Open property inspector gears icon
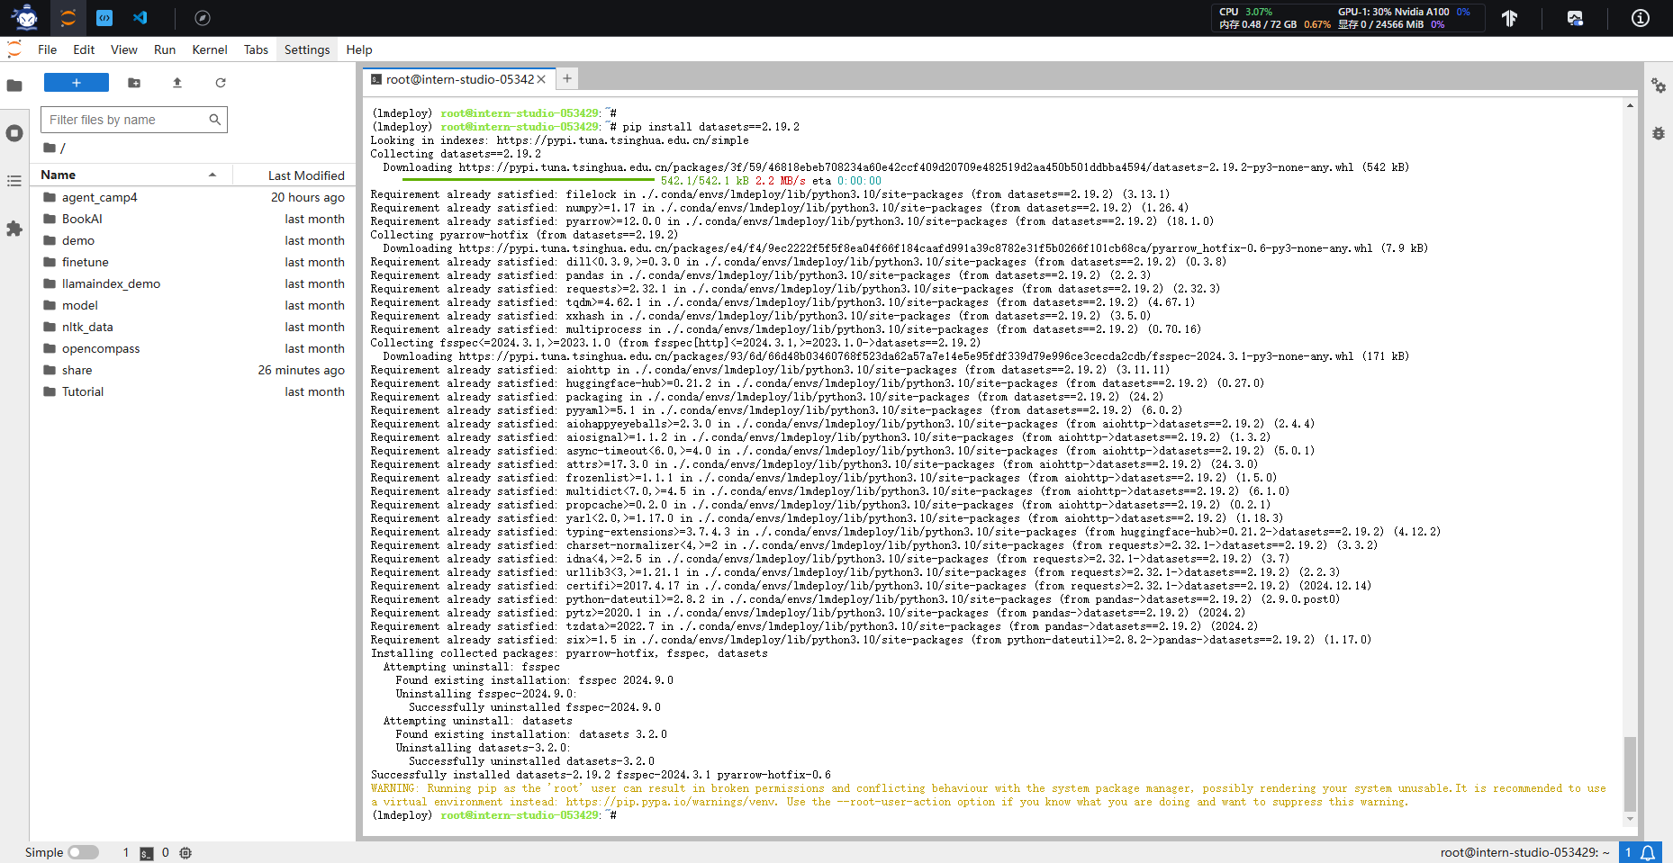The width and height of the screenshot is (1673, 863). [x=1659, y=85]
